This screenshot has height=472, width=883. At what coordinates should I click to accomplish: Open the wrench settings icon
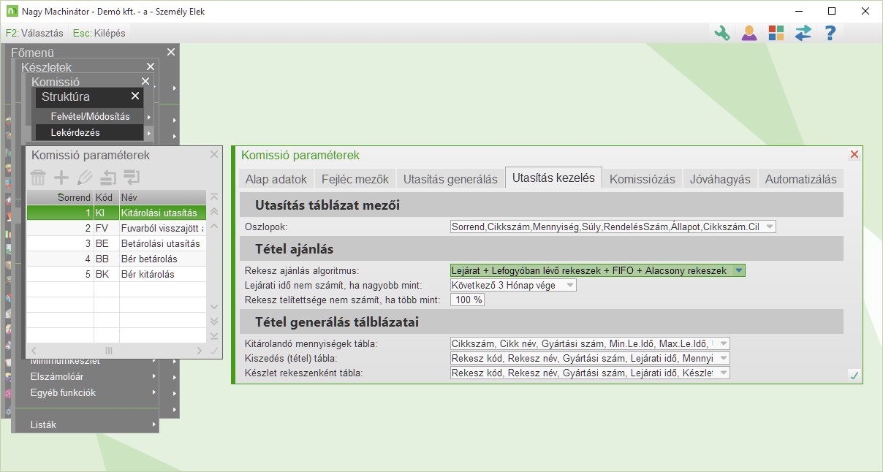(x=722, y=33)
